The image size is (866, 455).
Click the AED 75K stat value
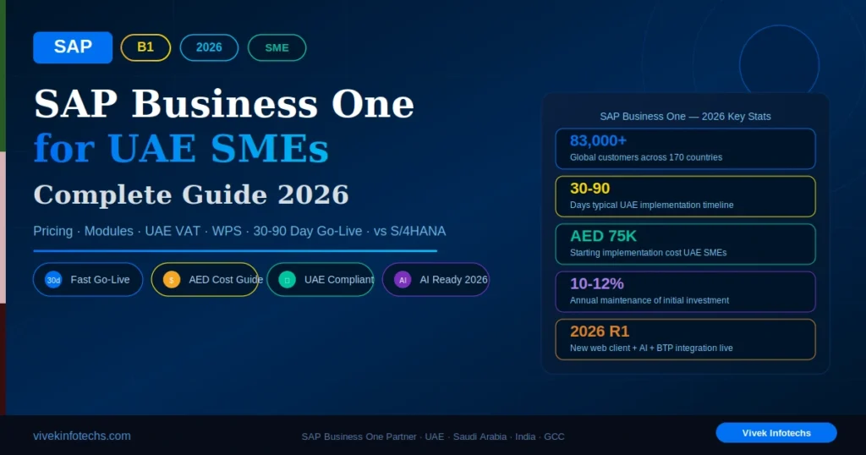point(603,236)
